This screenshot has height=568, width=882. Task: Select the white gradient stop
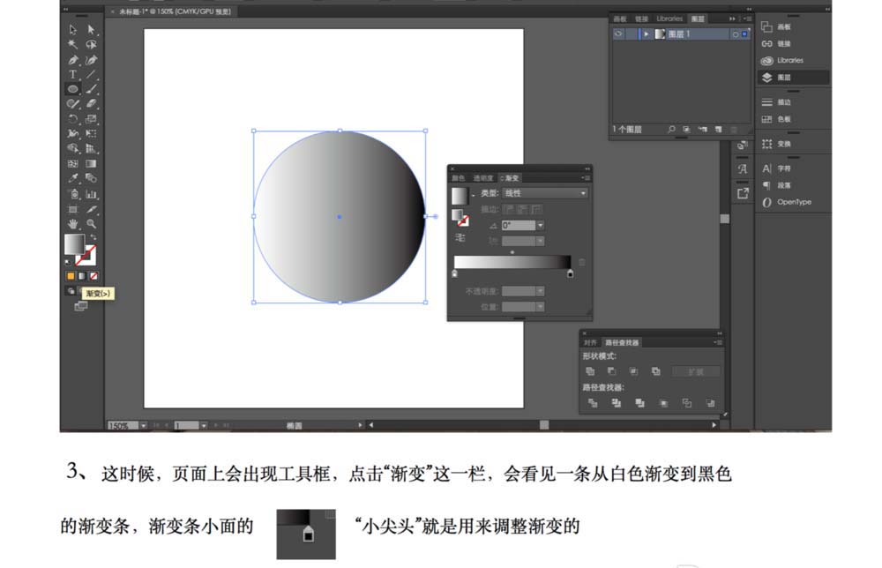click(x=454, y=274)
